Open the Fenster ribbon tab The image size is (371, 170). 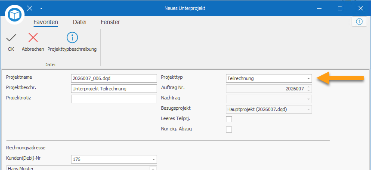110,22
